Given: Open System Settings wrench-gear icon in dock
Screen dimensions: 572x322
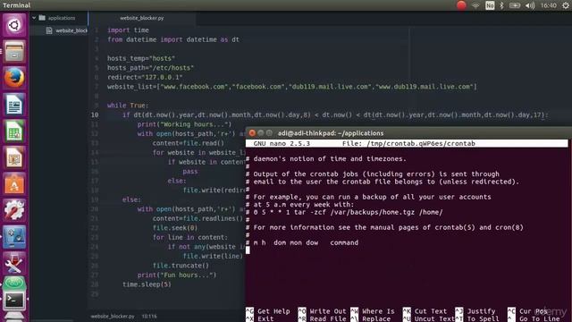Looking at the screenshot, I should [x=14, y=210].
